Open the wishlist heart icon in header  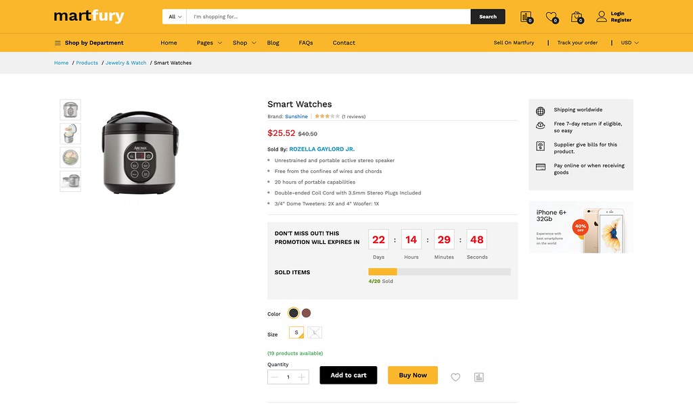coord(552,17)
